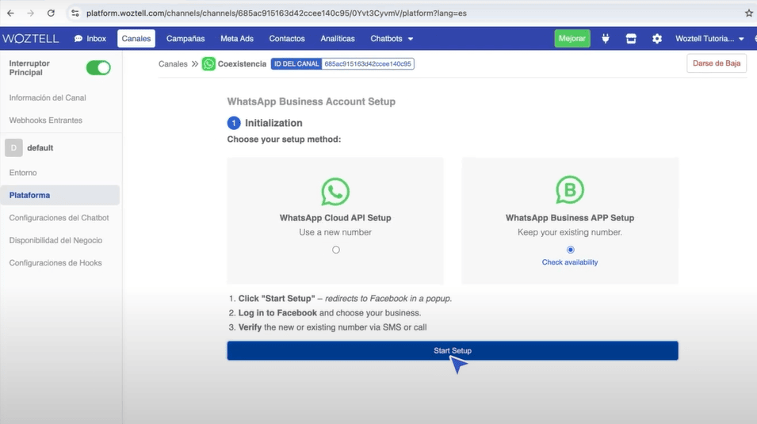Click the WhatsApp Business B logo
This screenshot has width=757, height=424.
570,189
